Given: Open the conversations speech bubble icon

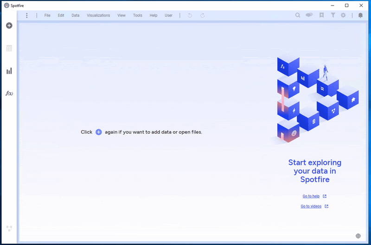Looking at the screenshot, I should (309, 15).
